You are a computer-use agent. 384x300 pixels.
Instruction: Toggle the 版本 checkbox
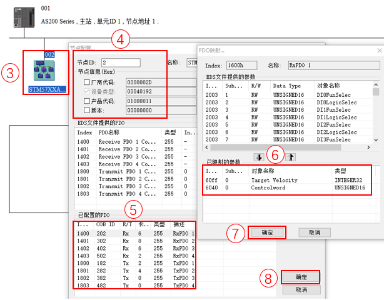click(x=87, y=110)
